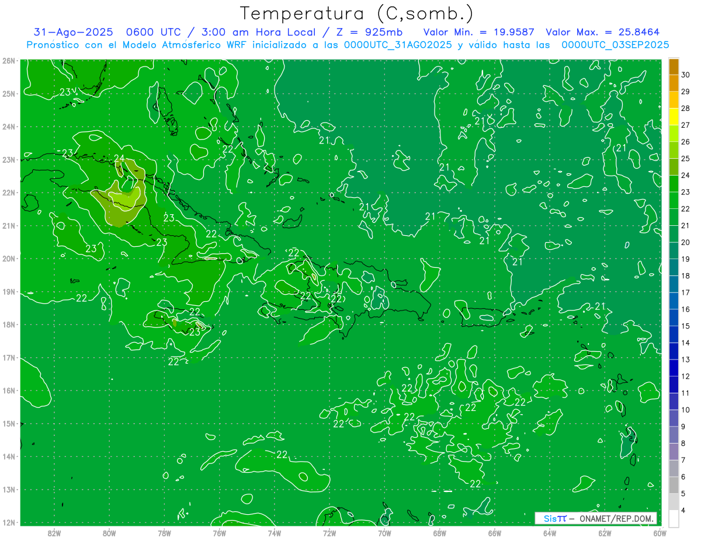Click the '0000UTC_31AGO2025' initialization time
The height and width of the screenshot is (541, 701).
click(398, 45)
